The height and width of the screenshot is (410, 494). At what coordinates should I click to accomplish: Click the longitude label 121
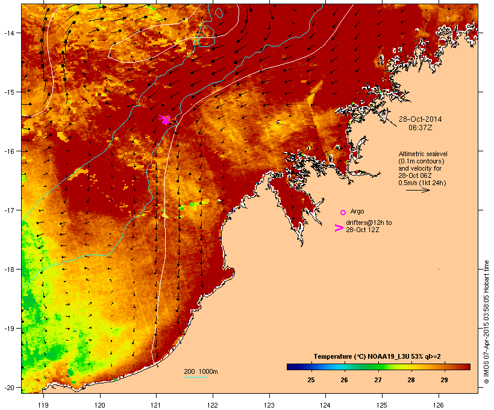[156, 405]
